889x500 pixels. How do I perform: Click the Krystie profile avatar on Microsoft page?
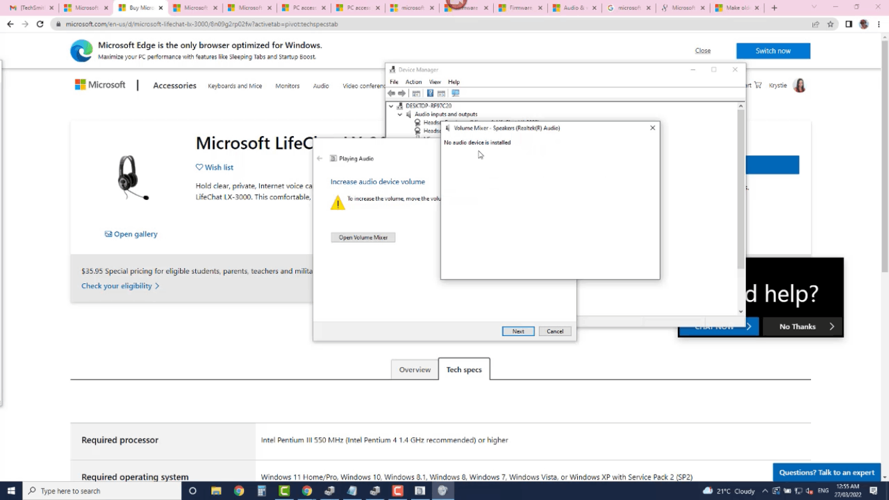point(800,85)
